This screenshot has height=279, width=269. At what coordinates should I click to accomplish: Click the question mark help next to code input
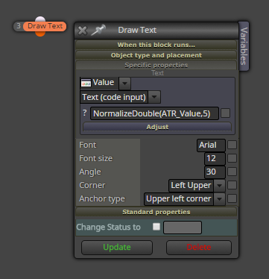(85, 113)
